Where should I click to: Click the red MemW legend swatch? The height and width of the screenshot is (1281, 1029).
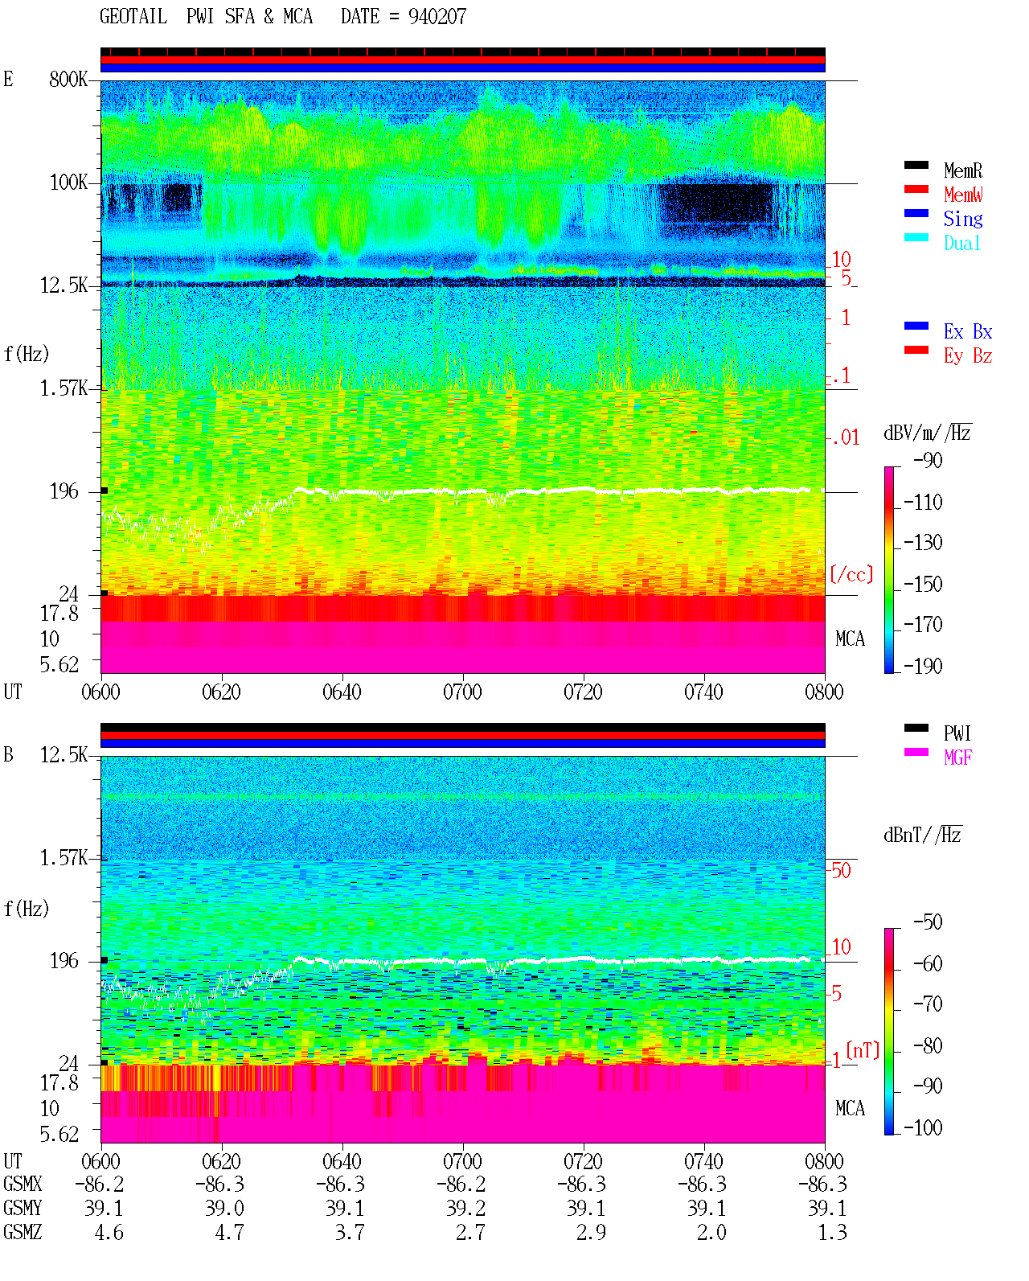click(x=916, y=189)
